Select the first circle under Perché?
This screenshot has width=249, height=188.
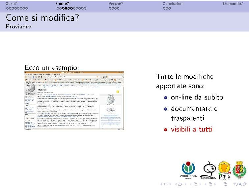click(x=110, y=8)
